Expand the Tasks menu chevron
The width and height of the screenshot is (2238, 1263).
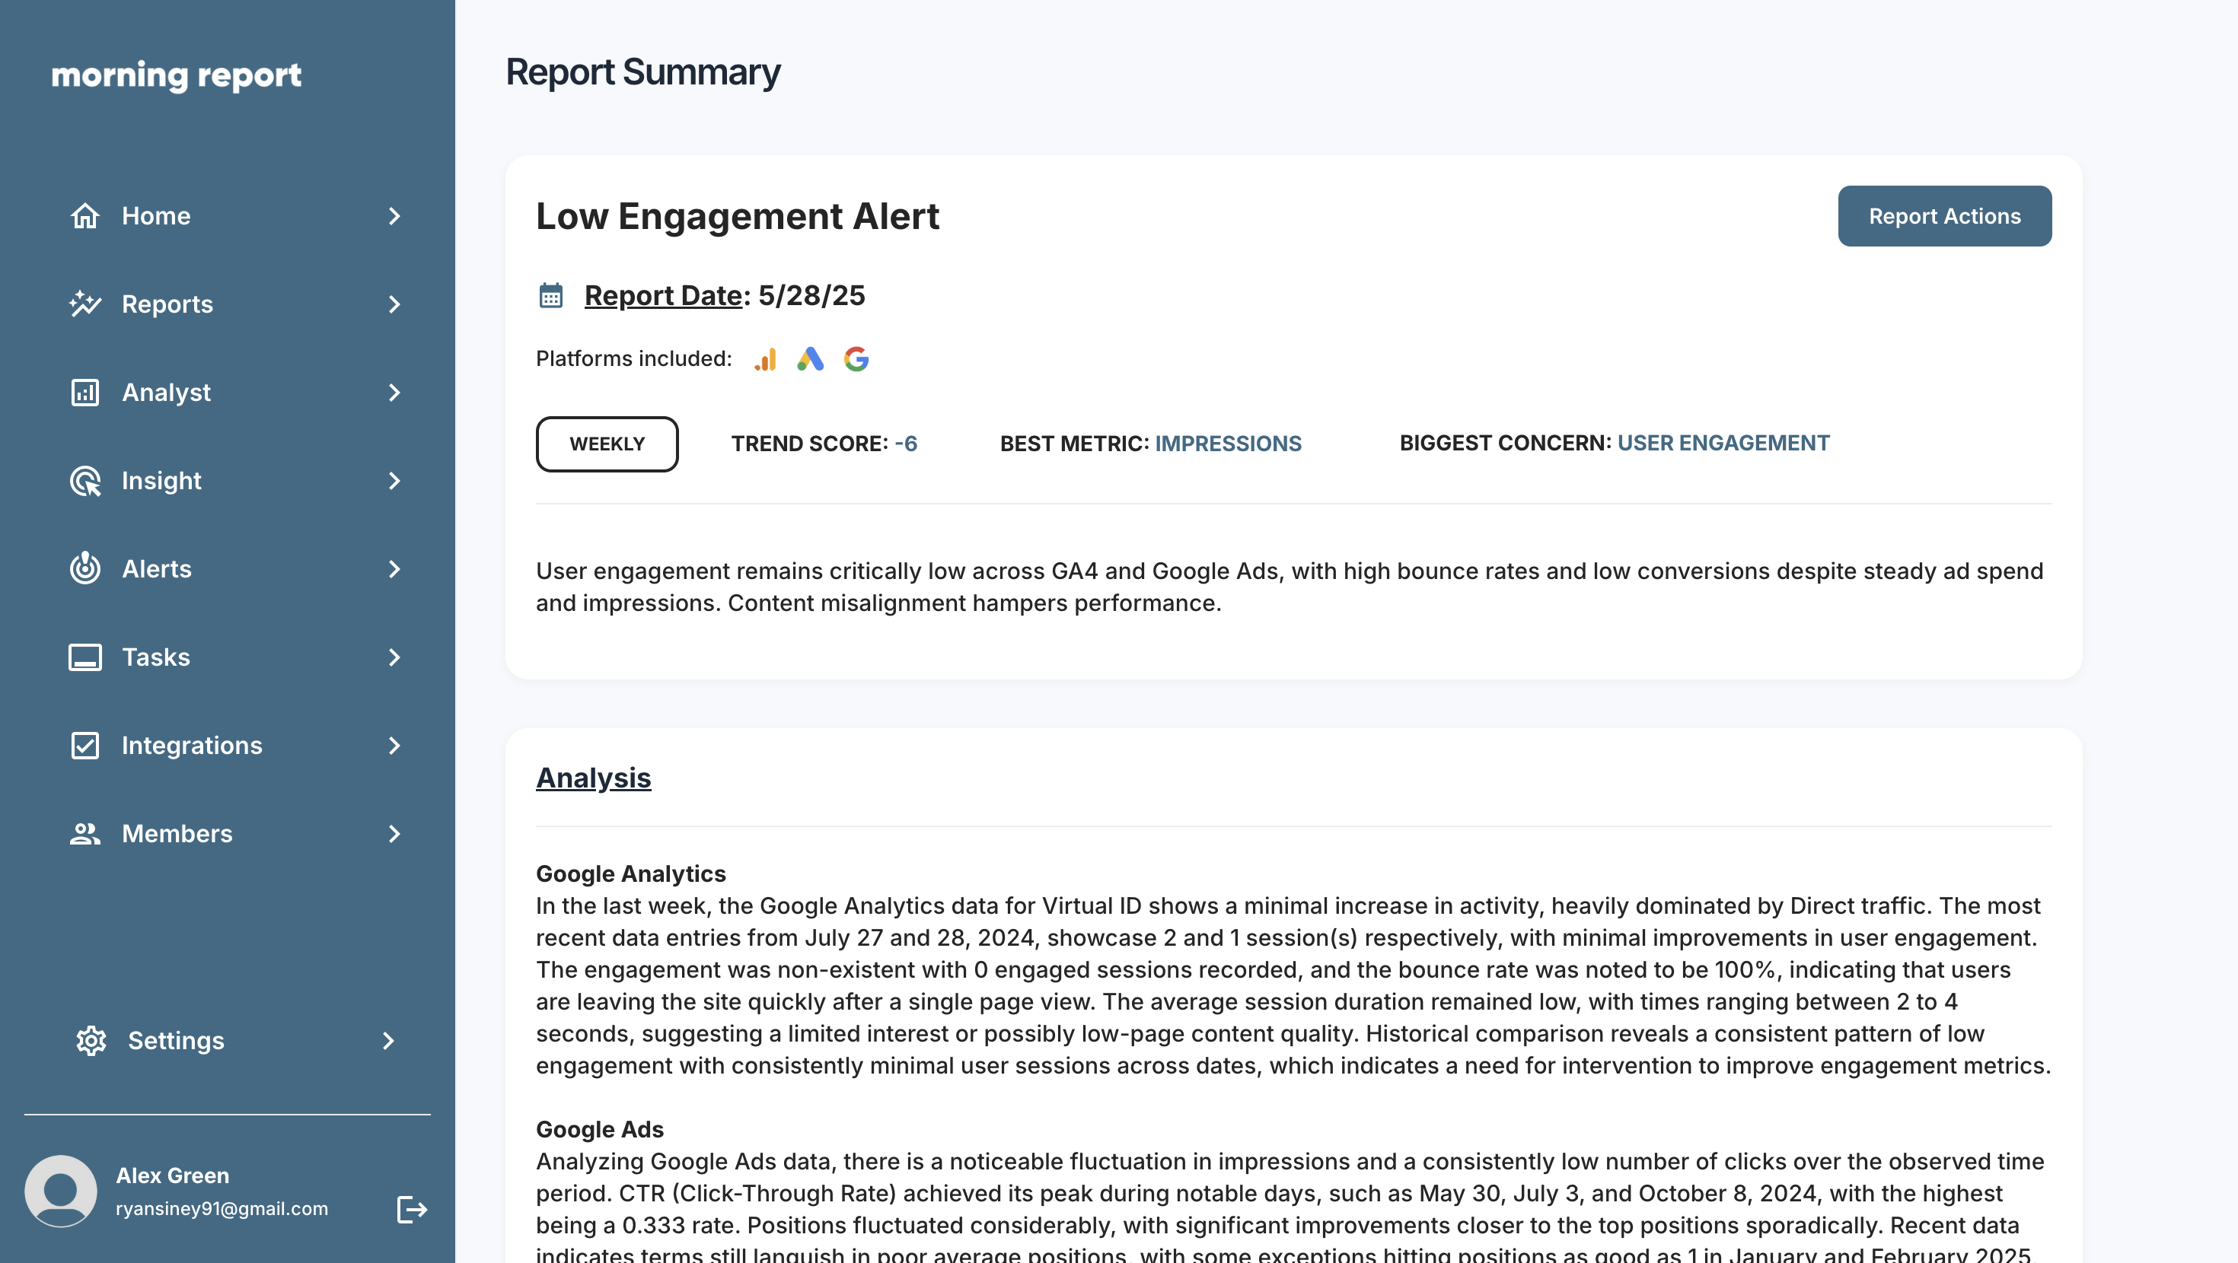394,657
